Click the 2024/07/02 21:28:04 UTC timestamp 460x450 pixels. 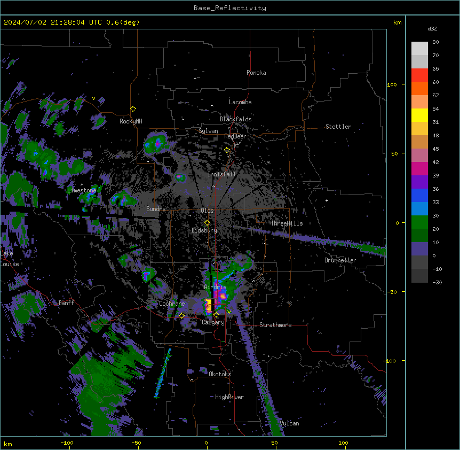tap(53, 22)
